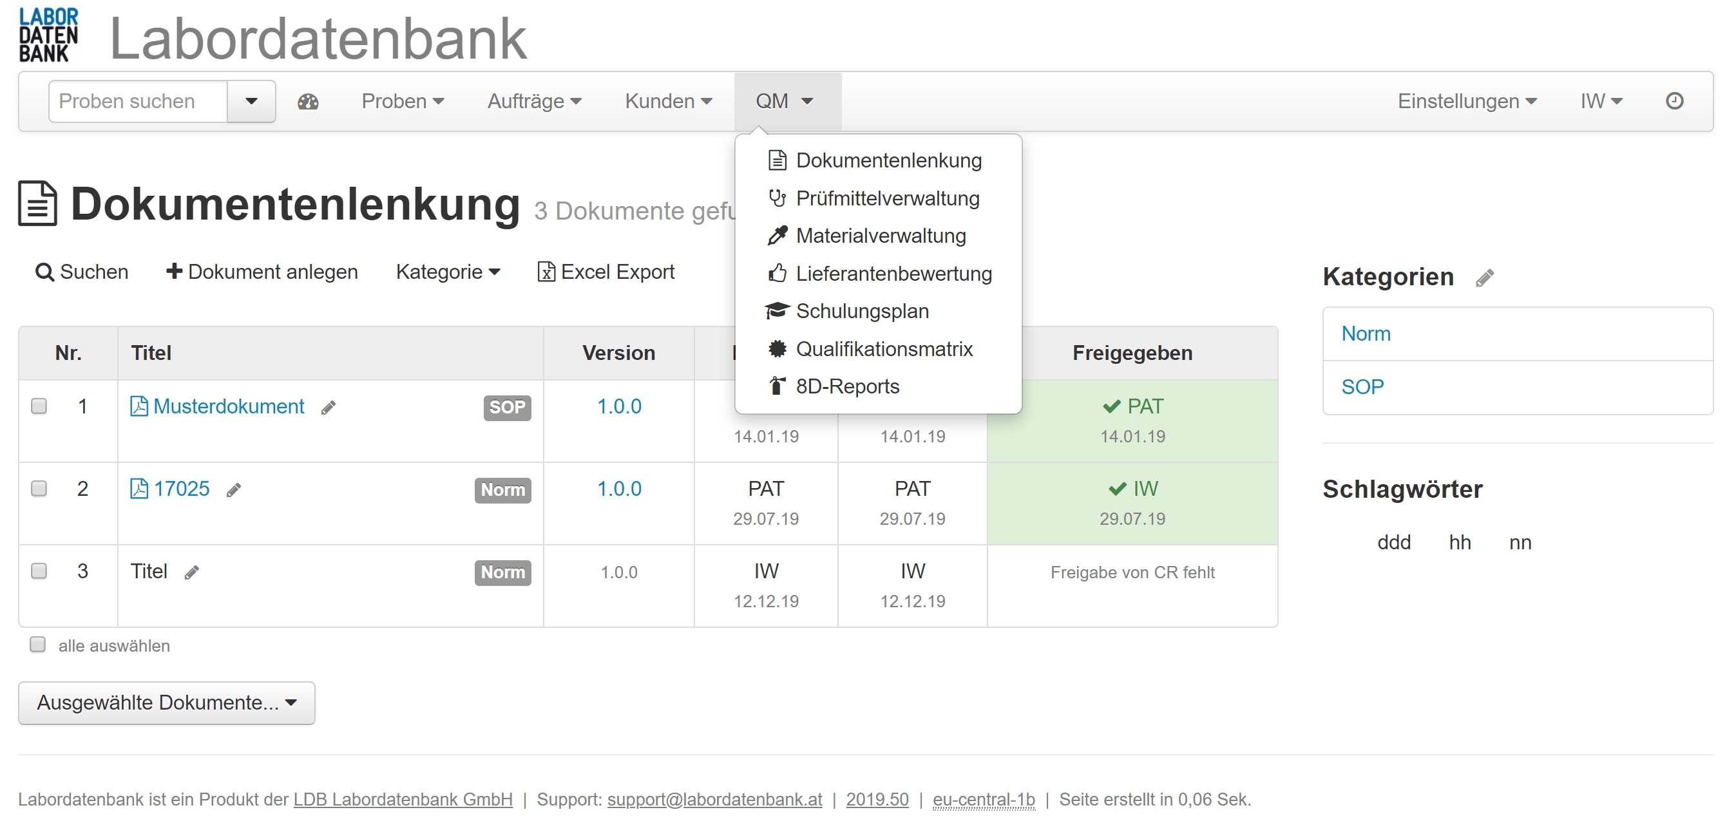The width and height of the screenshot is (1727, 821).
Task: Open the SOP category link
Action: pyautogui.click(x=1362, y=388)
